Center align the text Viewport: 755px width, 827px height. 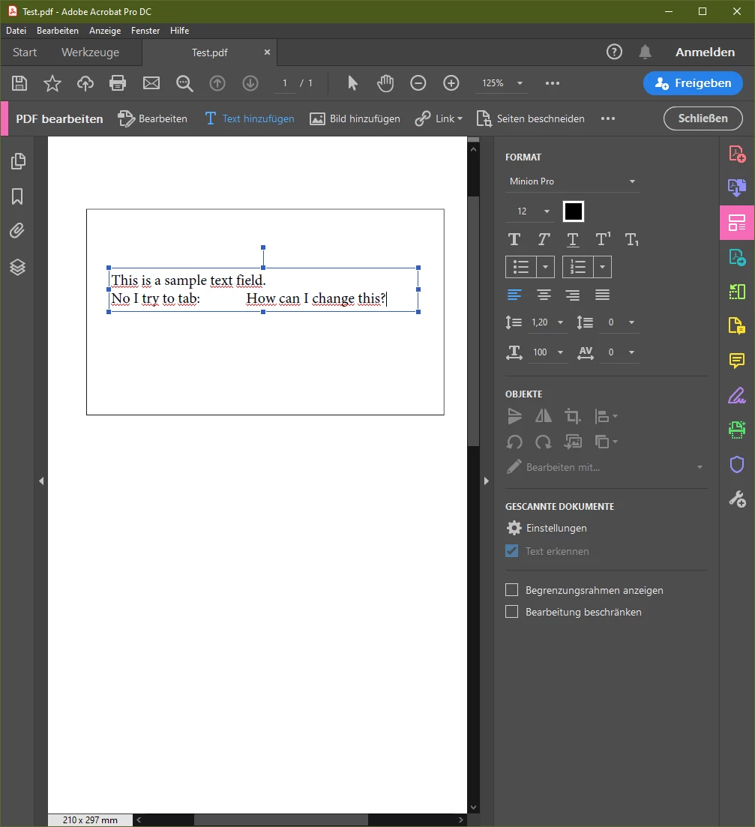click(x=544, y=295)
